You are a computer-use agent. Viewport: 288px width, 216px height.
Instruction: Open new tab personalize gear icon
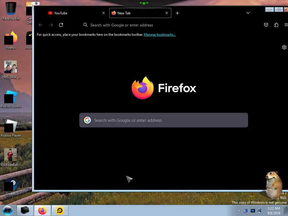(x=284, y=47)
